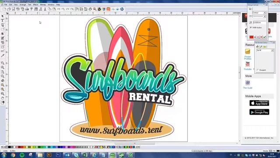Click the HP logo toolbar icon
This screenshot has width=280, height=158.
click(x=122, y=9)
